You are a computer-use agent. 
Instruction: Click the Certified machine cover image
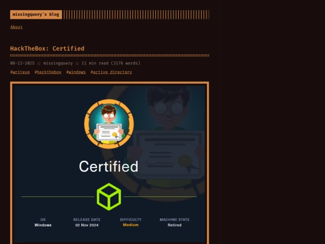coord(110,163)
